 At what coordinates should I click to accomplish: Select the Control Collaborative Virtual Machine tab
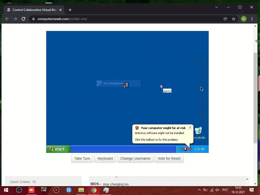coord(34,10)
